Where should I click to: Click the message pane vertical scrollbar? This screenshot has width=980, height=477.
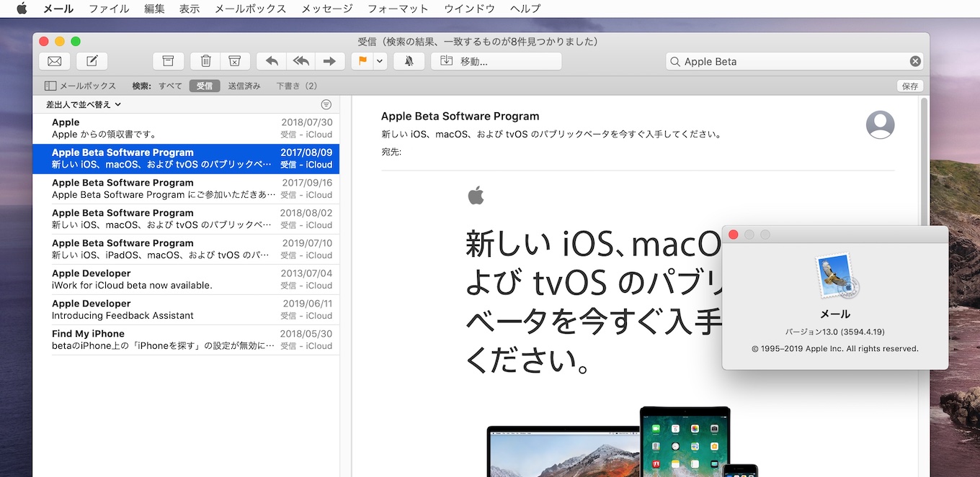point(925,162)
